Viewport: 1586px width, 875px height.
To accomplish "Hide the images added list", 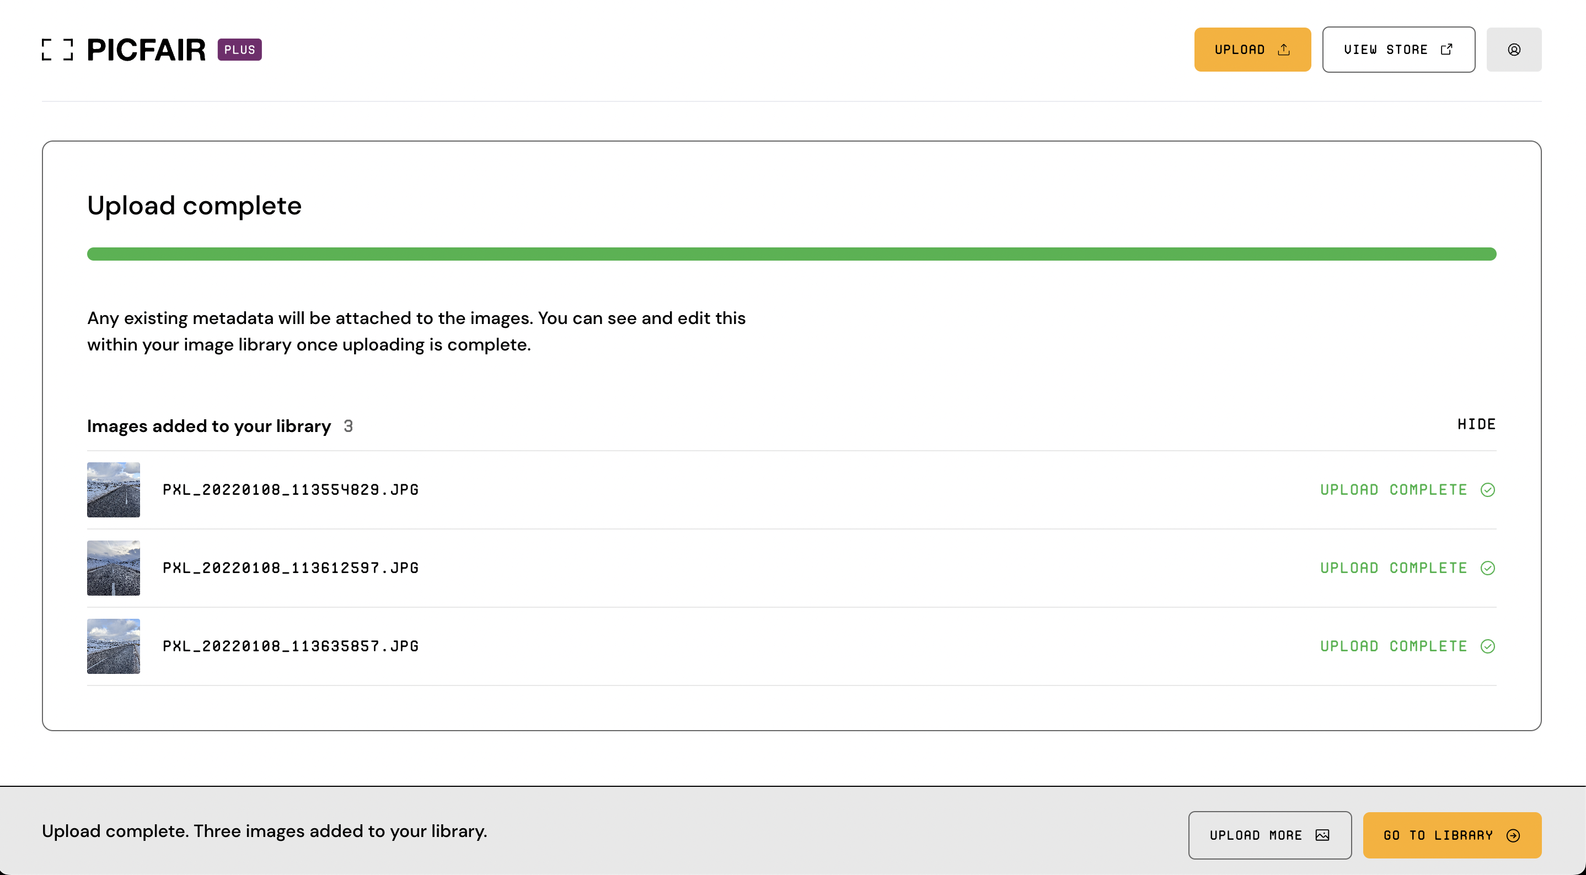I will pos(1476,425).
